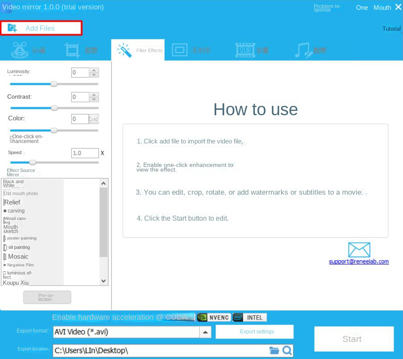Switch to the Filter Effects tab
403x359 pixels.
[138, 50]
